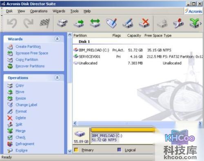
Task: Click the Acronis logo in menu bar
Action: coord(193,11)
